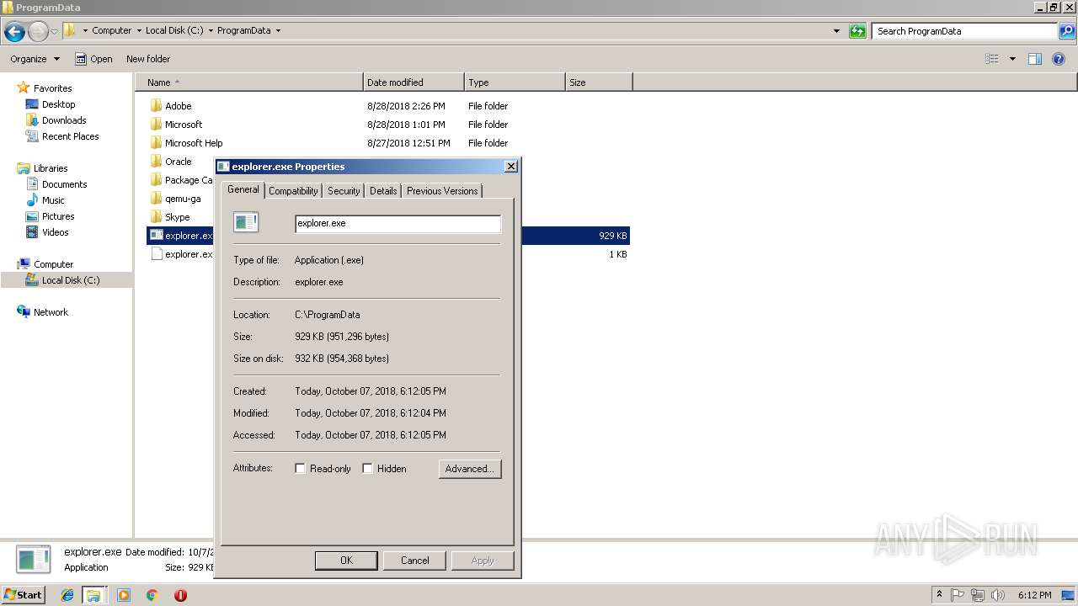Open the Start menu

pos(24,595)
